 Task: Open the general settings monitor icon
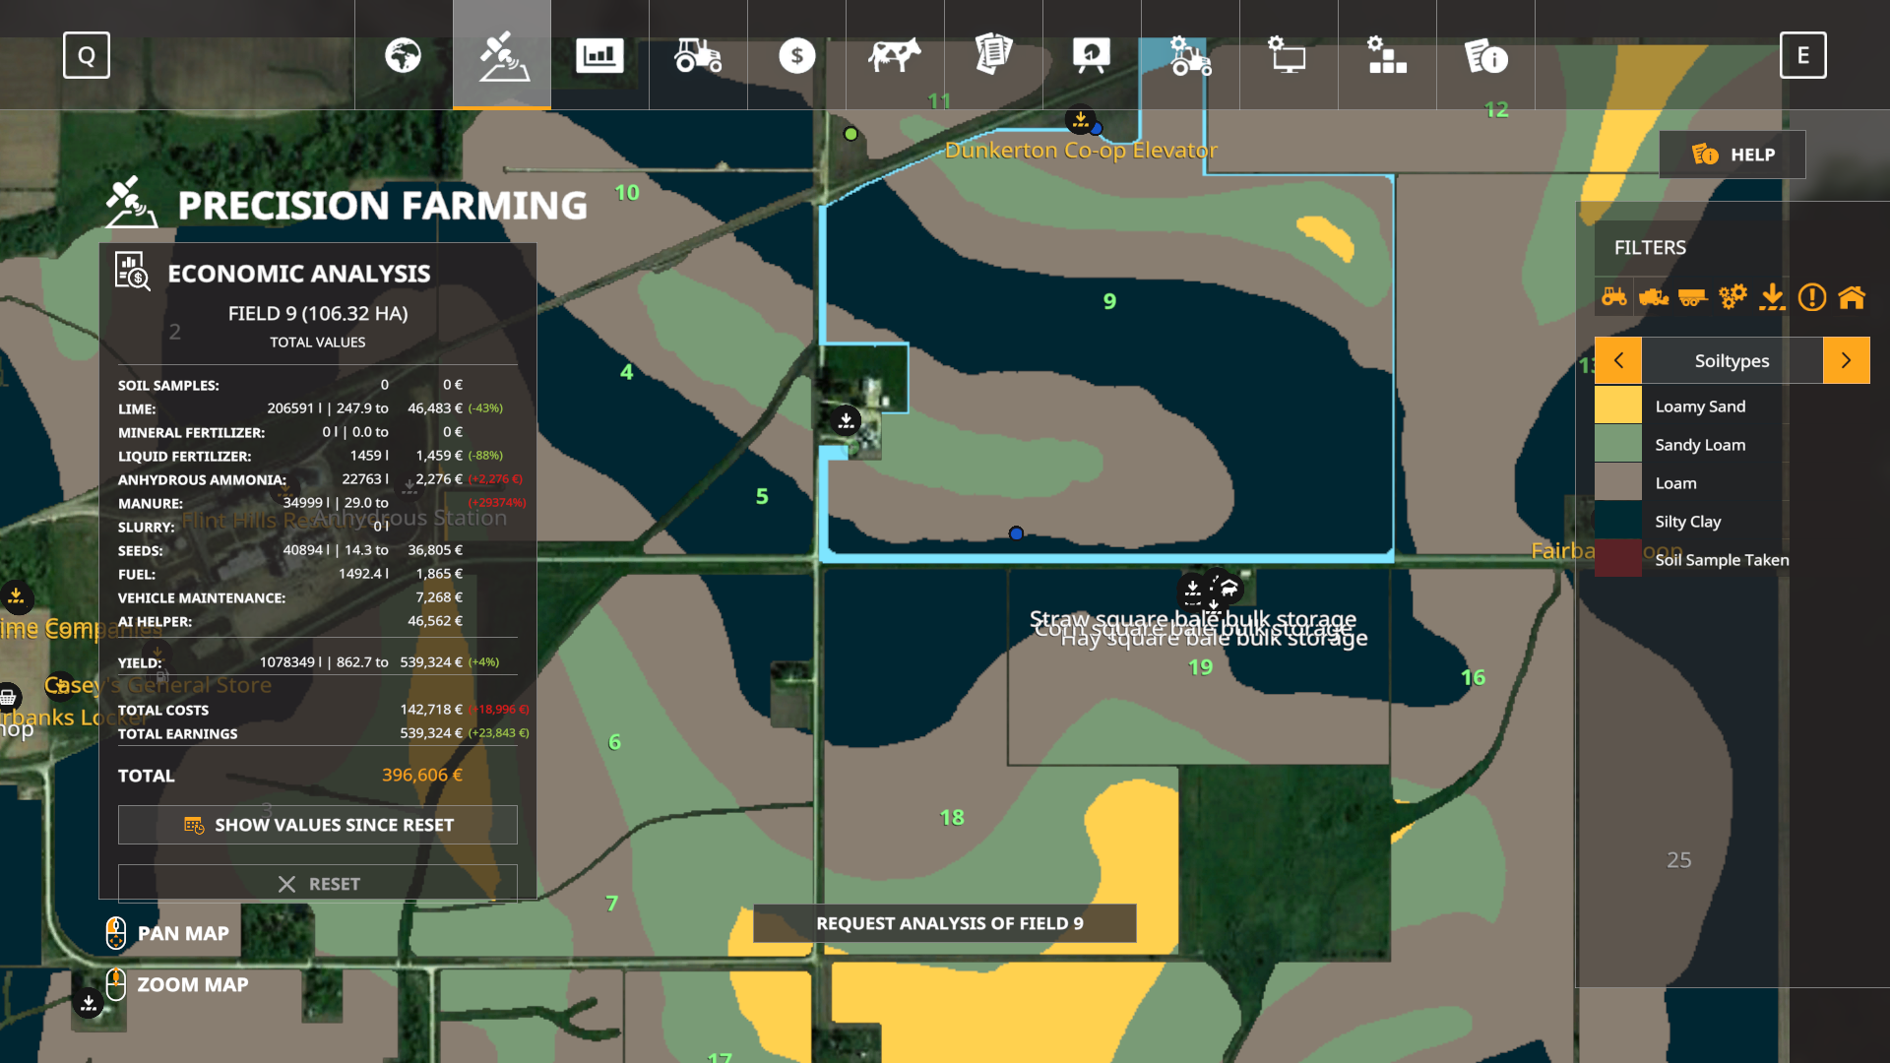(1290, 55)
